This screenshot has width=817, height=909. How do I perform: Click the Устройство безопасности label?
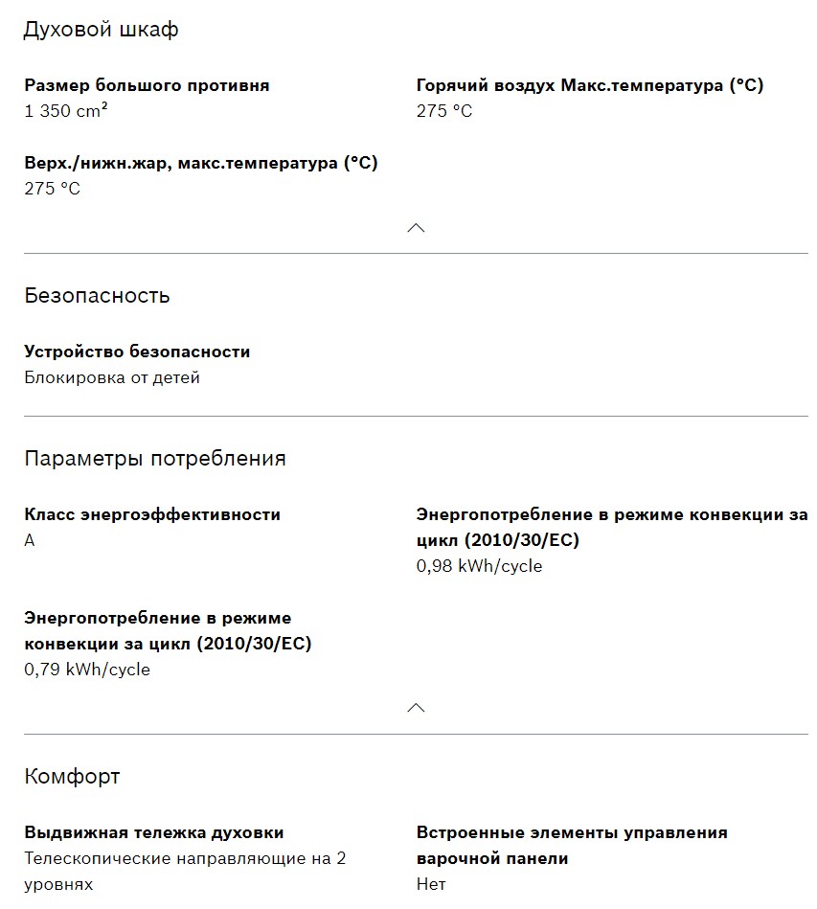137,352
